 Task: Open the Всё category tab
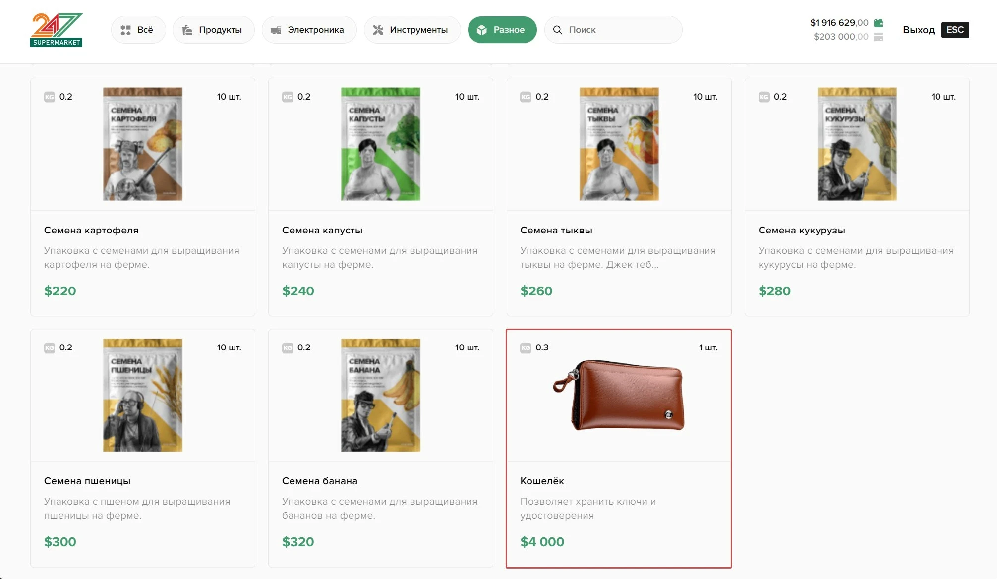tap(138, 30)
